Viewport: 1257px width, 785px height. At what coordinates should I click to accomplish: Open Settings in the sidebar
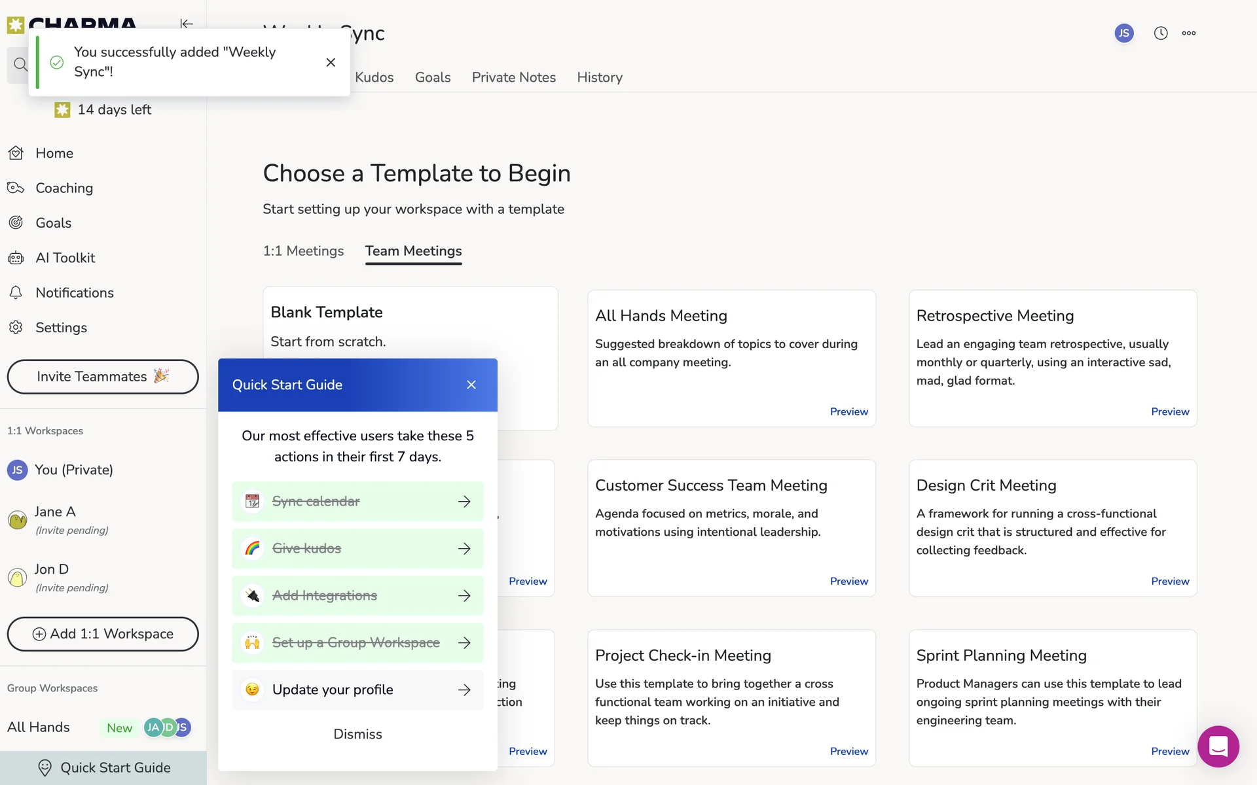click(61, 328)
